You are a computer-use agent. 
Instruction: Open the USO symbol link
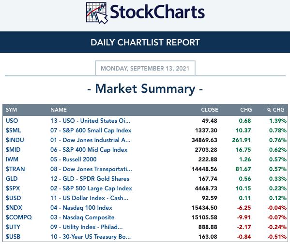pyautogui.click(x=12, y=121)
